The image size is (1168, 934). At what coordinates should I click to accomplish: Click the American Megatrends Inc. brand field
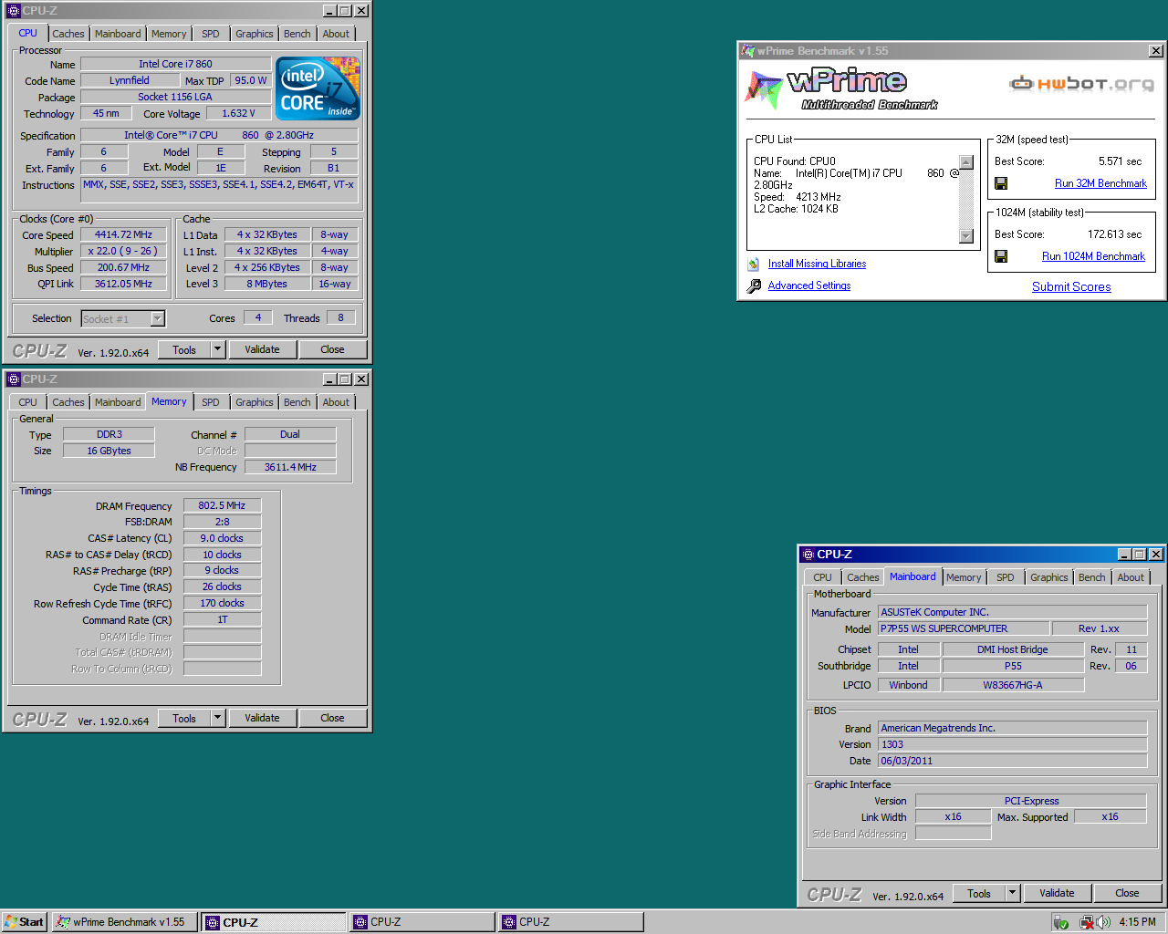point(1012,728)
